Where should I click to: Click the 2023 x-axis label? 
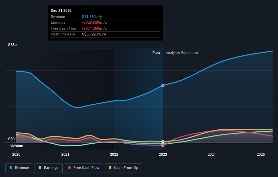point(163,155)
